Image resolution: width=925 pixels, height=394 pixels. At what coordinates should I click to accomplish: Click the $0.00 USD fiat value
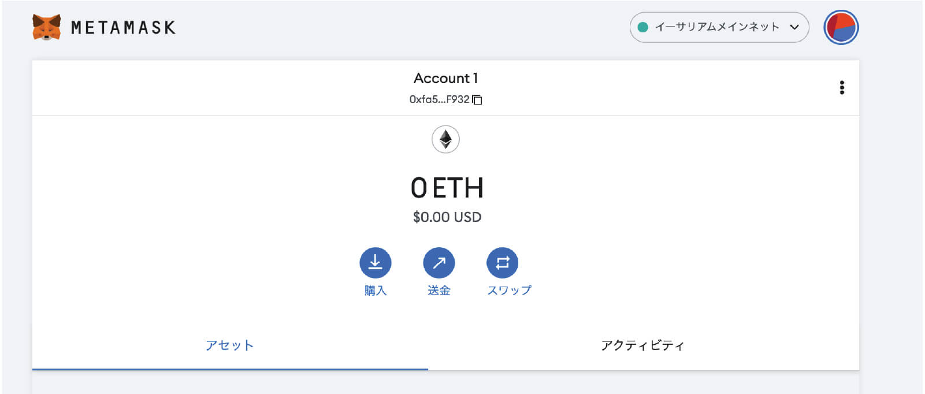point(447,217)
